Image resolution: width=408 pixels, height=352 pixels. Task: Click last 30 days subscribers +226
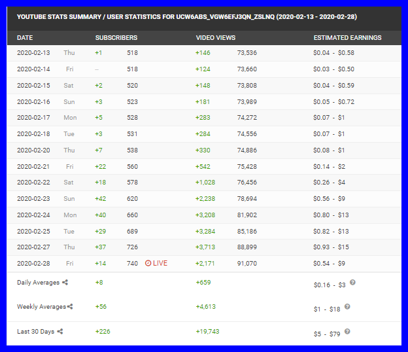coord(103,332)
